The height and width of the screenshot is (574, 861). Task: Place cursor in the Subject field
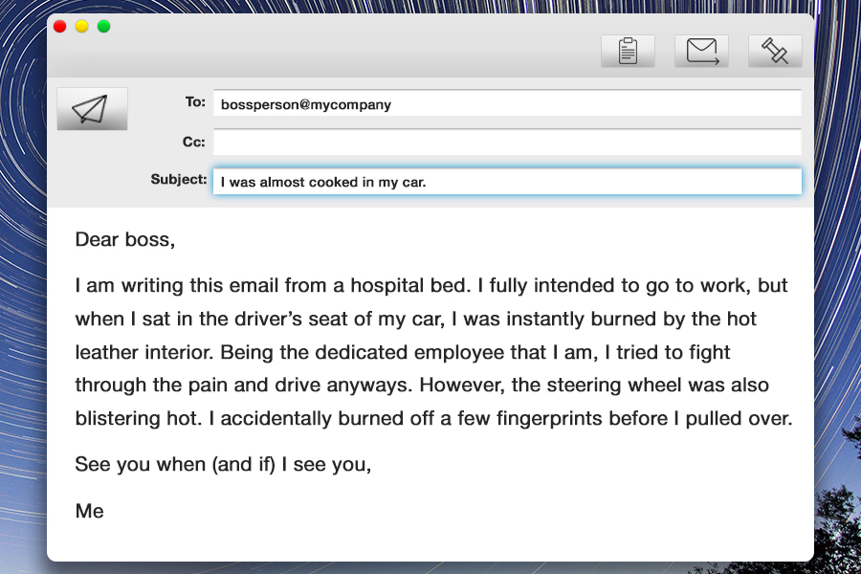pos(507,182)
